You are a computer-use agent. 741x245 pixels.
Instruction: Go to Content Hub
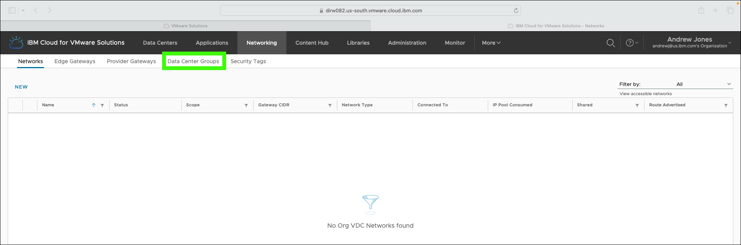click(312, 43)
